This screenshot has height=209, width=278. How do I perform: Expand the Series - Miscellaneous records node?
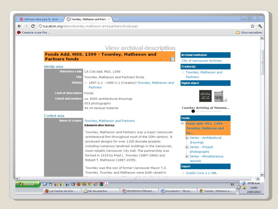(187, 156)
